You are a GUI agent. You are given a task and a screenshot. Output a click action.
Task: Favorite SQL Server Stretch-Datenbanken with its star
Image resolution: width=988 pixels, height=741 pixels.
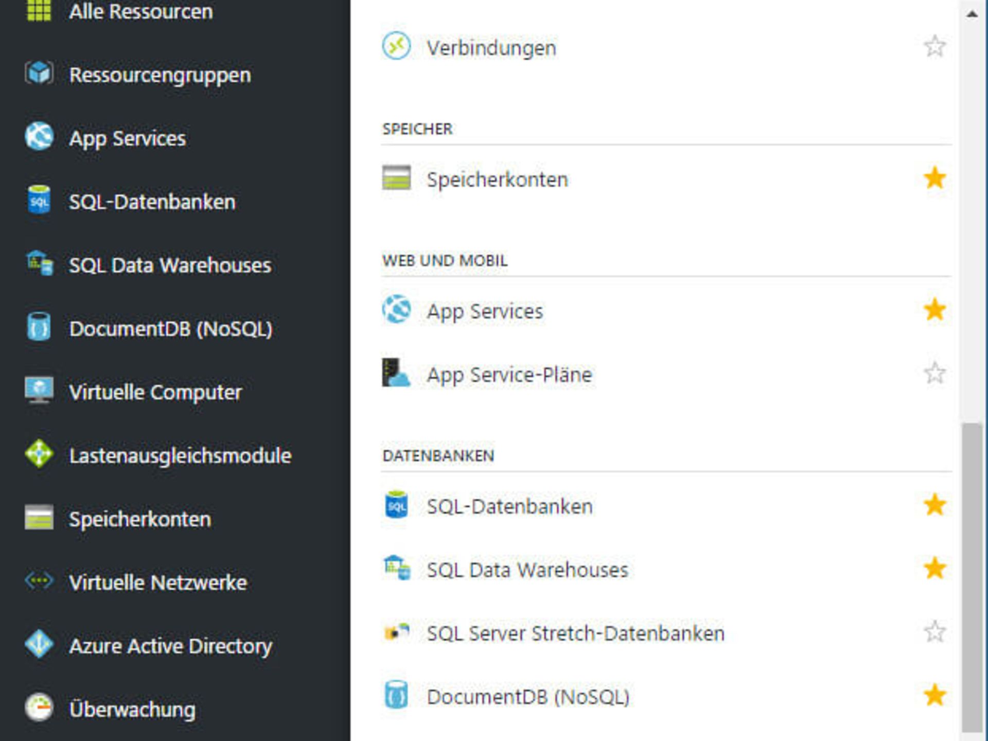point(935,633)
